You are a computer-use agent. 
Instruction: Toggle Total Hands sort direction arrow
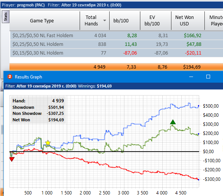tap(105, 20)
